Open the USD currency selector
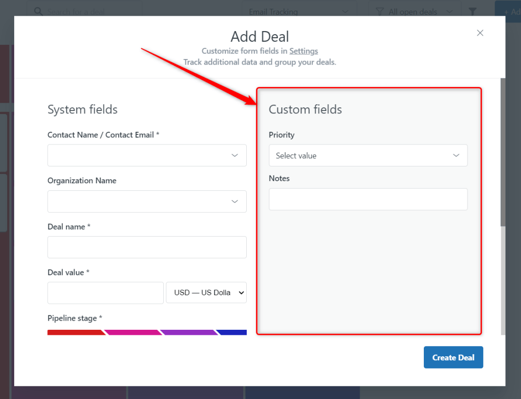Viewport: 521px width, 399px height. point(206,293)
